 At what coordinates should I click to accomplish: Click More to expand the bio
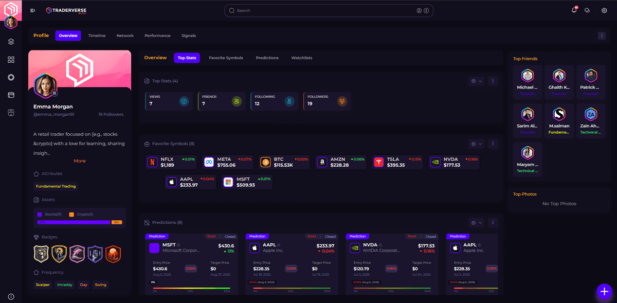coord(80,161)
